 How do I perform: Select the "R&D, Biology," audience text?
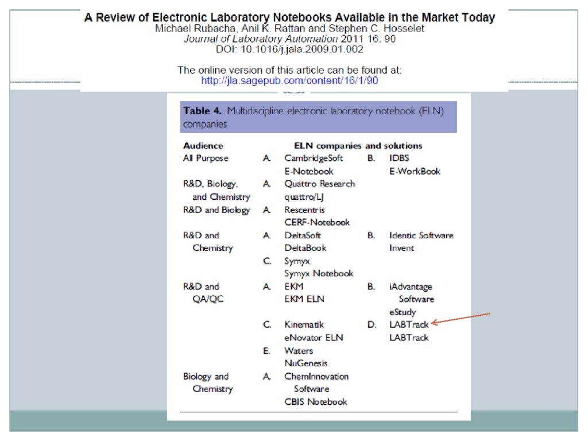pos(210,184)
